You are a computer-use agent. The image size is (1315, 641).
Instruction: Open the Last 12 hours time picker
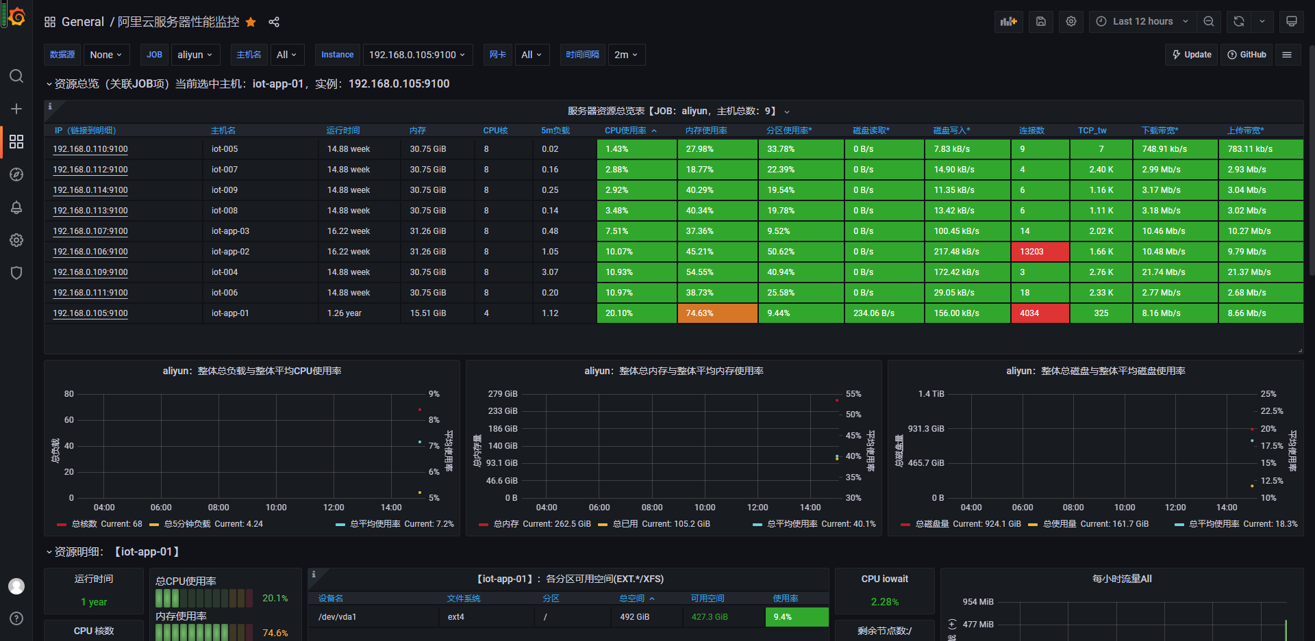(1142, 21)
